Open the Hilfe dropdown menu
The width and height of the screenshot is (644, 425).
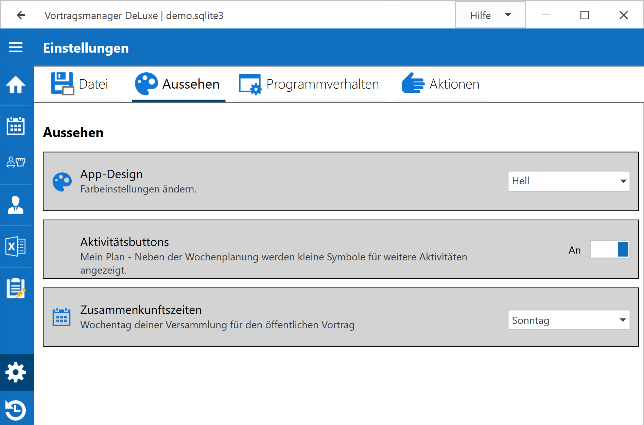(x=490, y=15)
